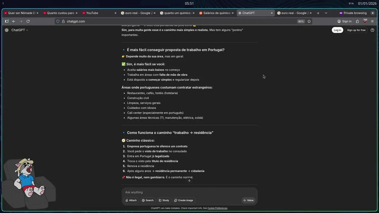Click Troca o visto pelo título step
Viewport: 379px width, 213px height.
[x=152, y=161]
